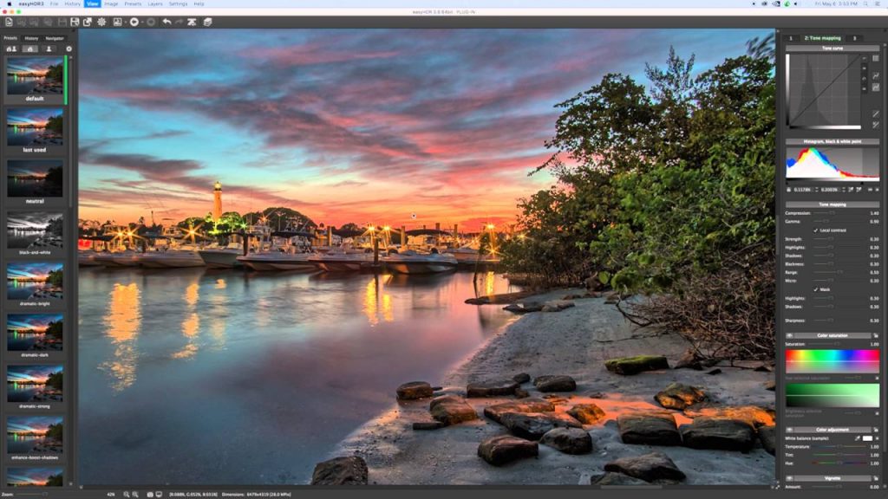Click the zoom-in magnifier in status bar
Screen dimensions: 888x499
click(127, 494)
